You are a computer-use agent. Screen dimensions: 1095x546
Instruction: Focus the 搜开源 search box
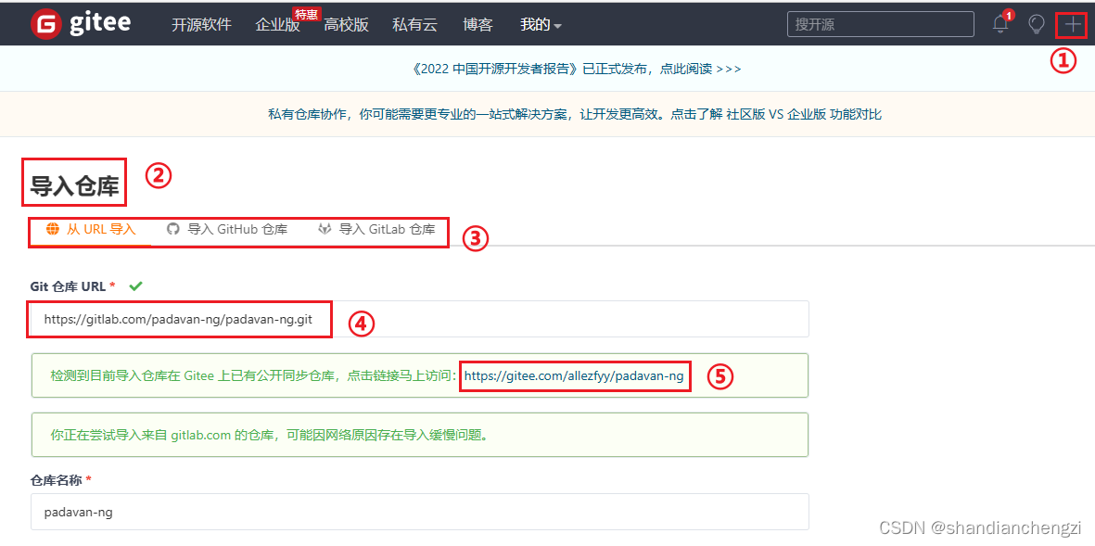pyautogui.click(x=881, y=24)
